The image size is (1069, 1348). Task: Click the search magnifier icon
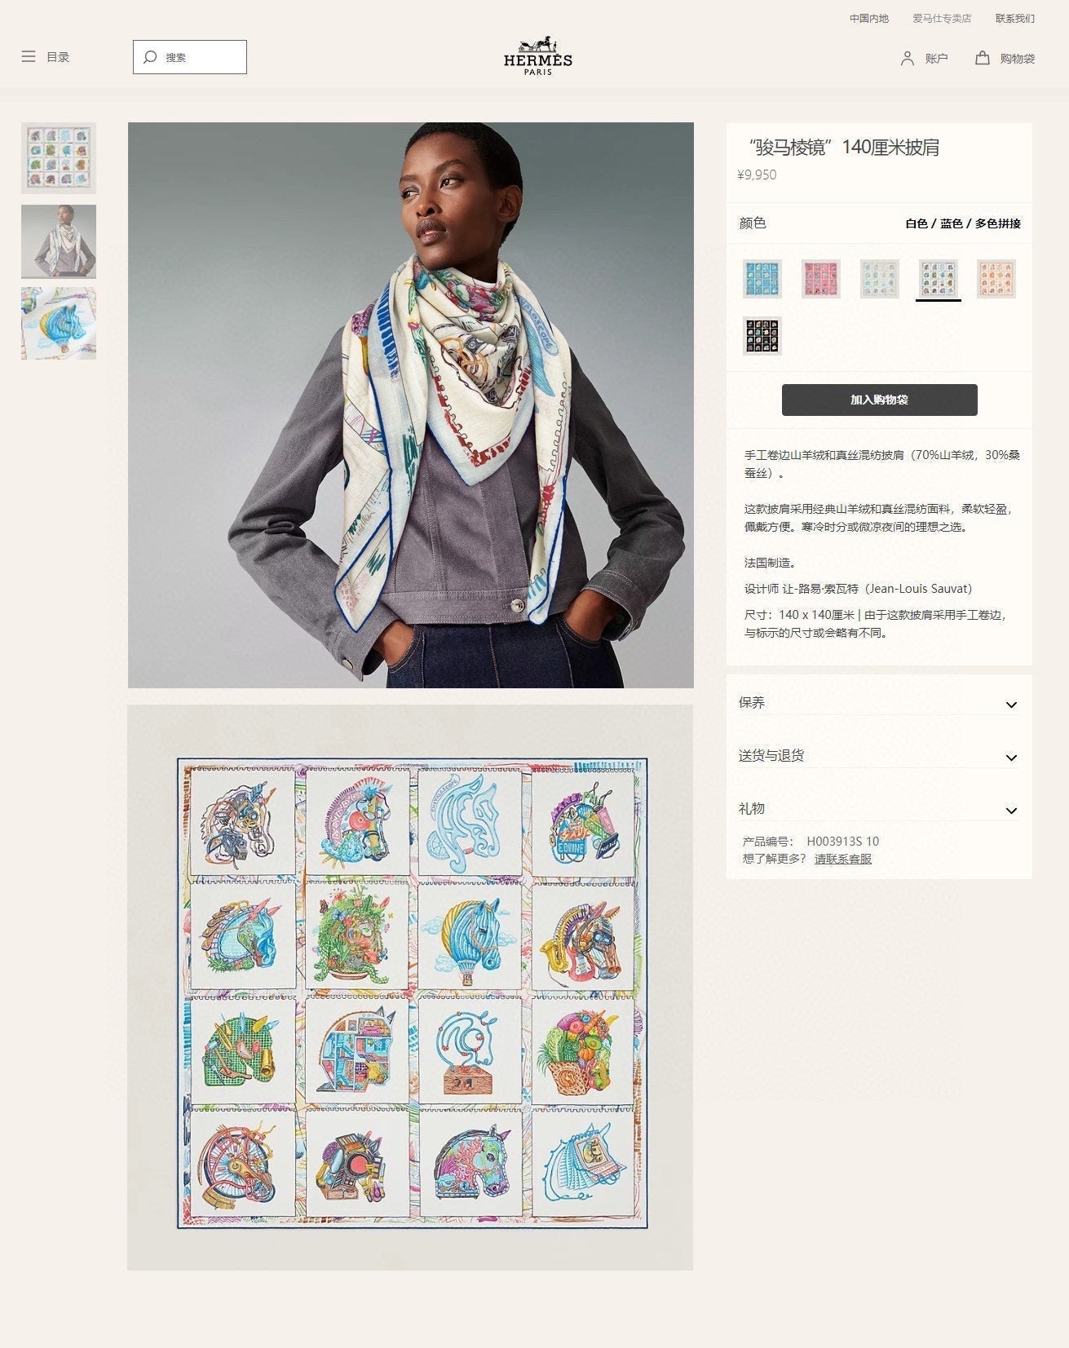tap(150, 57)
